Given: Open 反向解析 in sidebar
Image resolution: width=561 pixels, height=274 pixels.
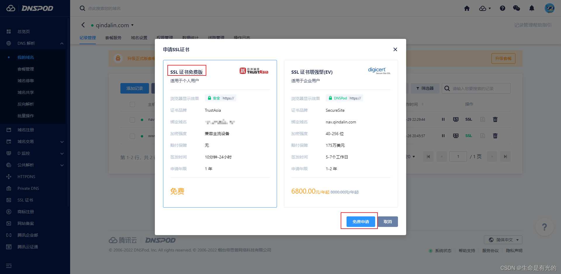Looking at the screenshot, I should (x=26, y=104).
